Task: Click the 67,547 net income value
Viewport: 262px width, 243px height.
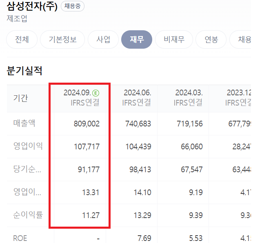Action: (192, 170)
